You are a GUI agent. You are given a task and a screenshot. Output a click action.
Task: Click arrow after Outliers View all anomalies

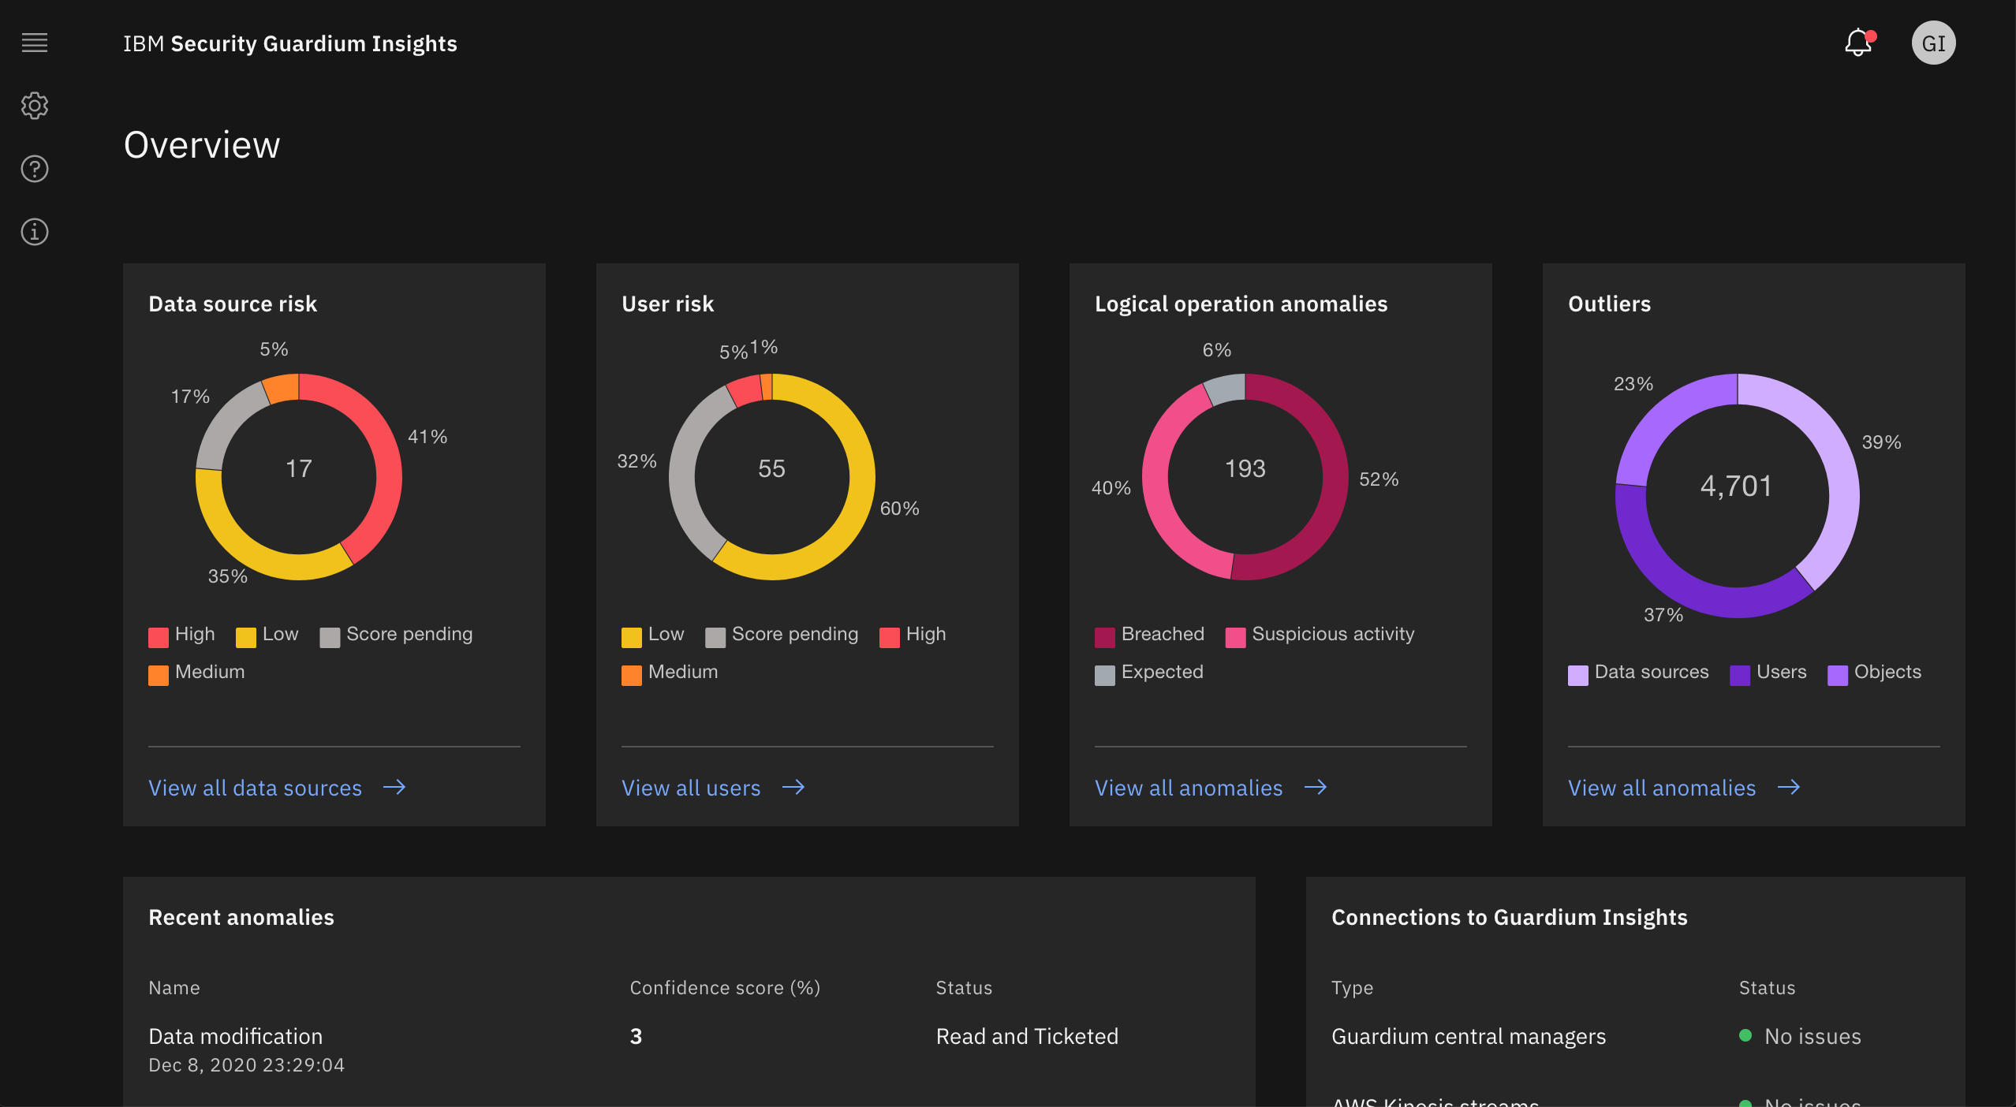(x=1789, y=787)
